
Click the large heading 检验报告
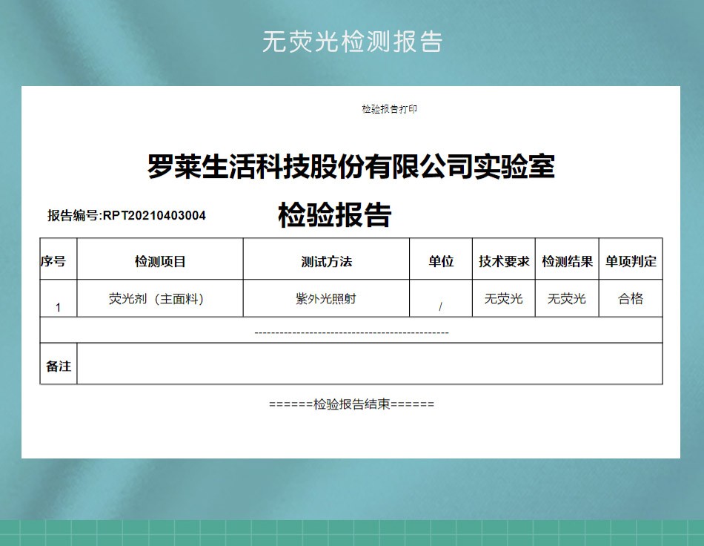click(334, 214)
